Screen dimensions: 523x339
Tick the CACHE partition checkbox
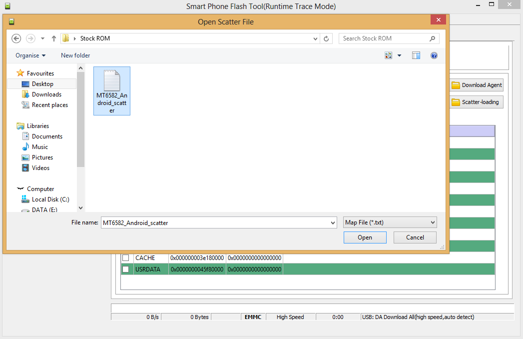coord(126,258)
